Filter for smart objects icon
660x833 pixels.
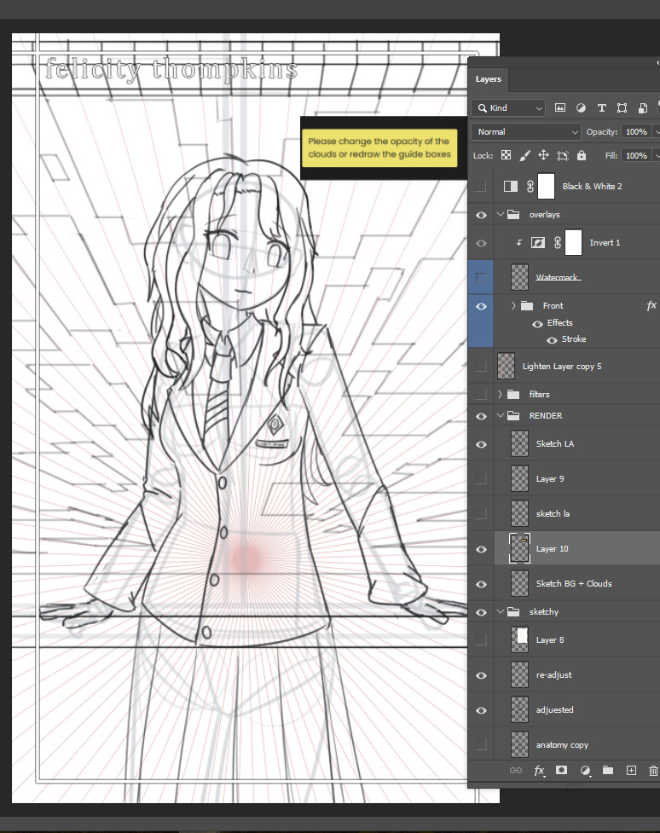(x=642, y=107)
